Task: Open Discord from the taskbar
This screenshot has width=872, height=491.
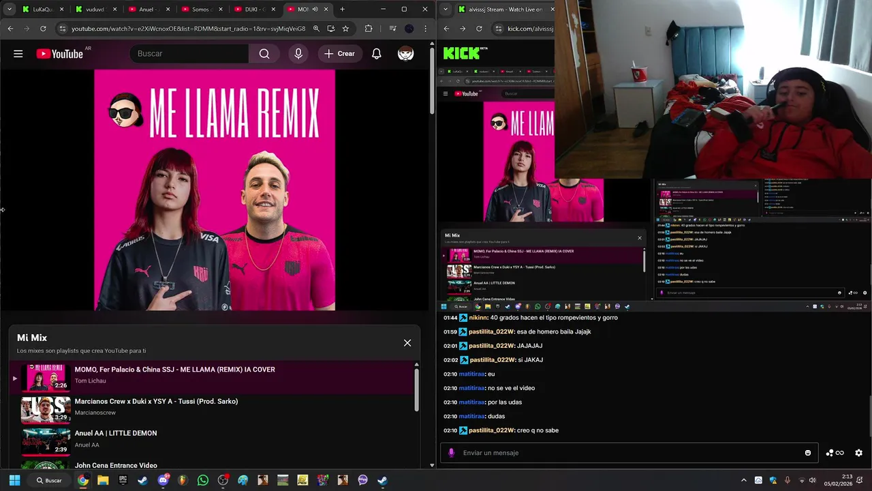Action: coord(163,480)
